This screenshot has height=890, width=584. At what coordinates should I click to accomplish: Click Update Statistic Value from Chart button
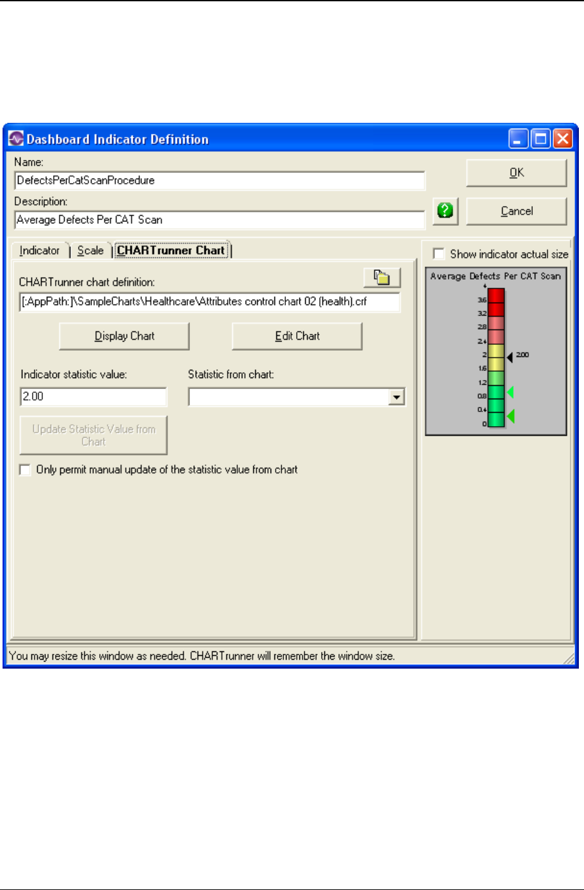tap(93, 435)
